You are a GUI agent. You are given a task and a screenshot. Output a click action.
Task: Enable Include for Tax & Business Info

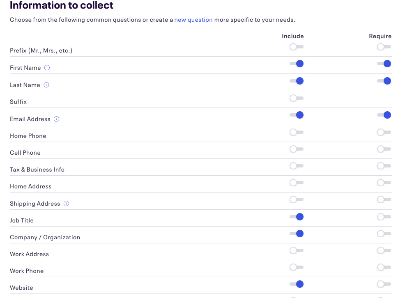point(296,166)
